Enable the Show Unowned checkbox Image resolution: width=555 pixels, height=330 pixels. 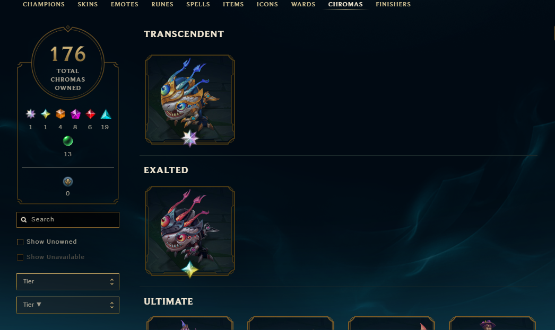[20, 242]
